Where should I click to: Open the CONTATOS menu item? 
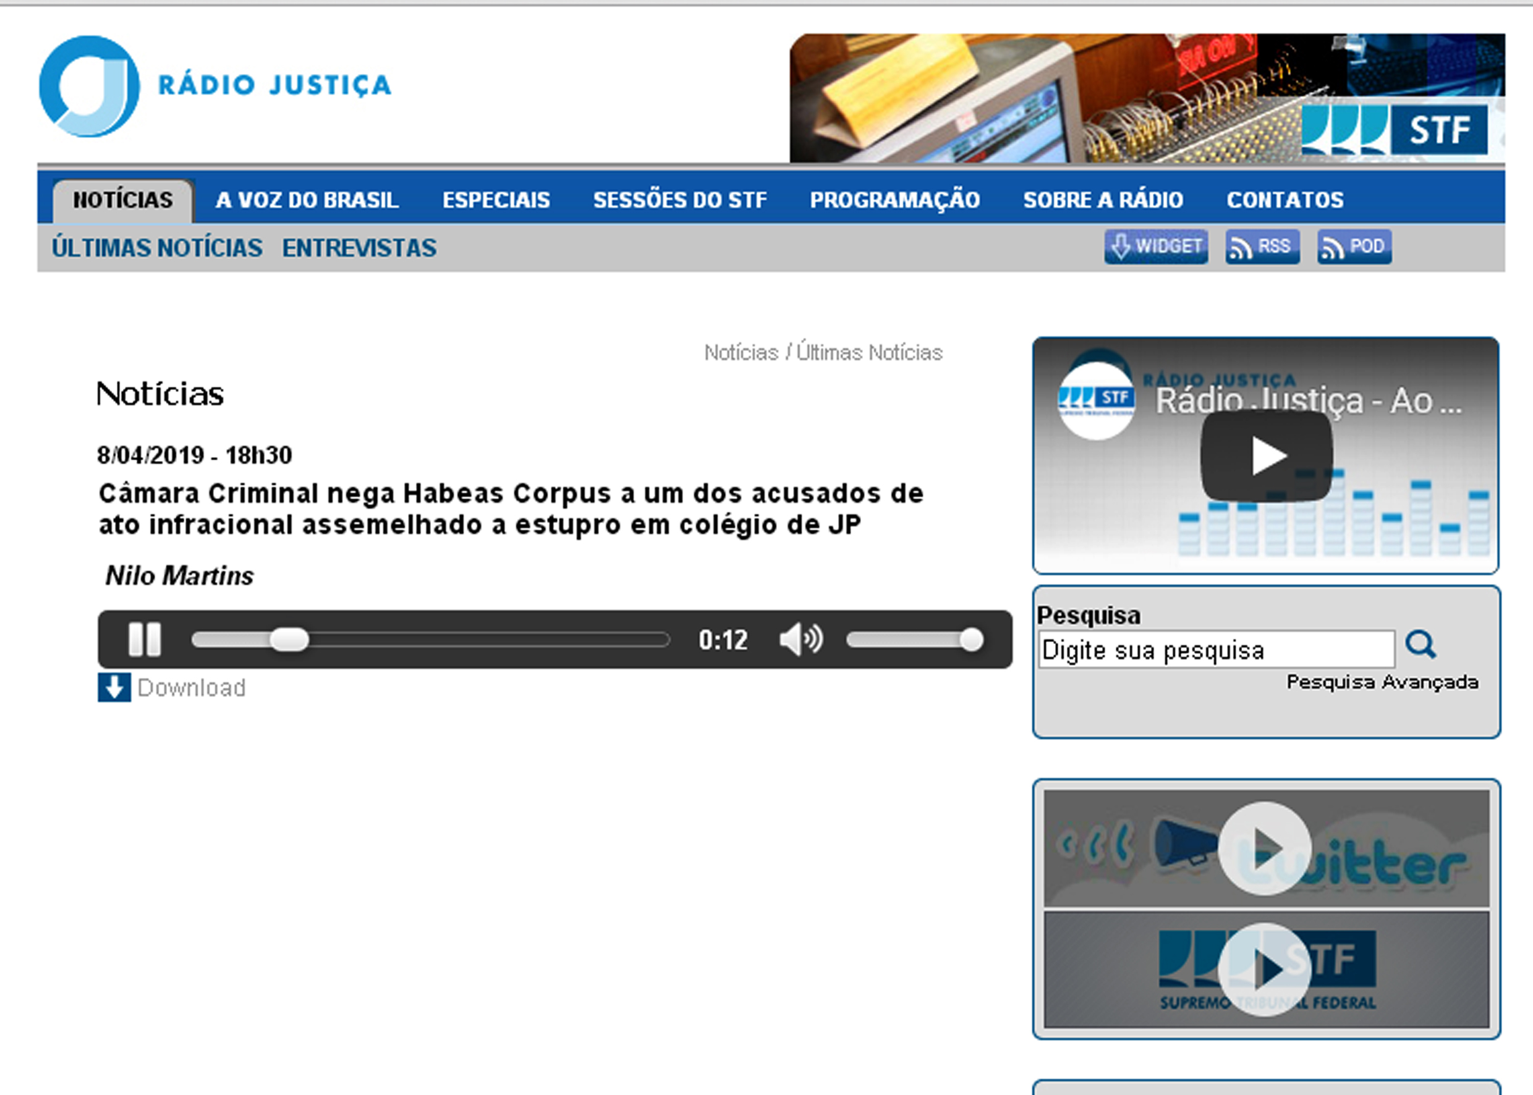tap(1285, 200)
